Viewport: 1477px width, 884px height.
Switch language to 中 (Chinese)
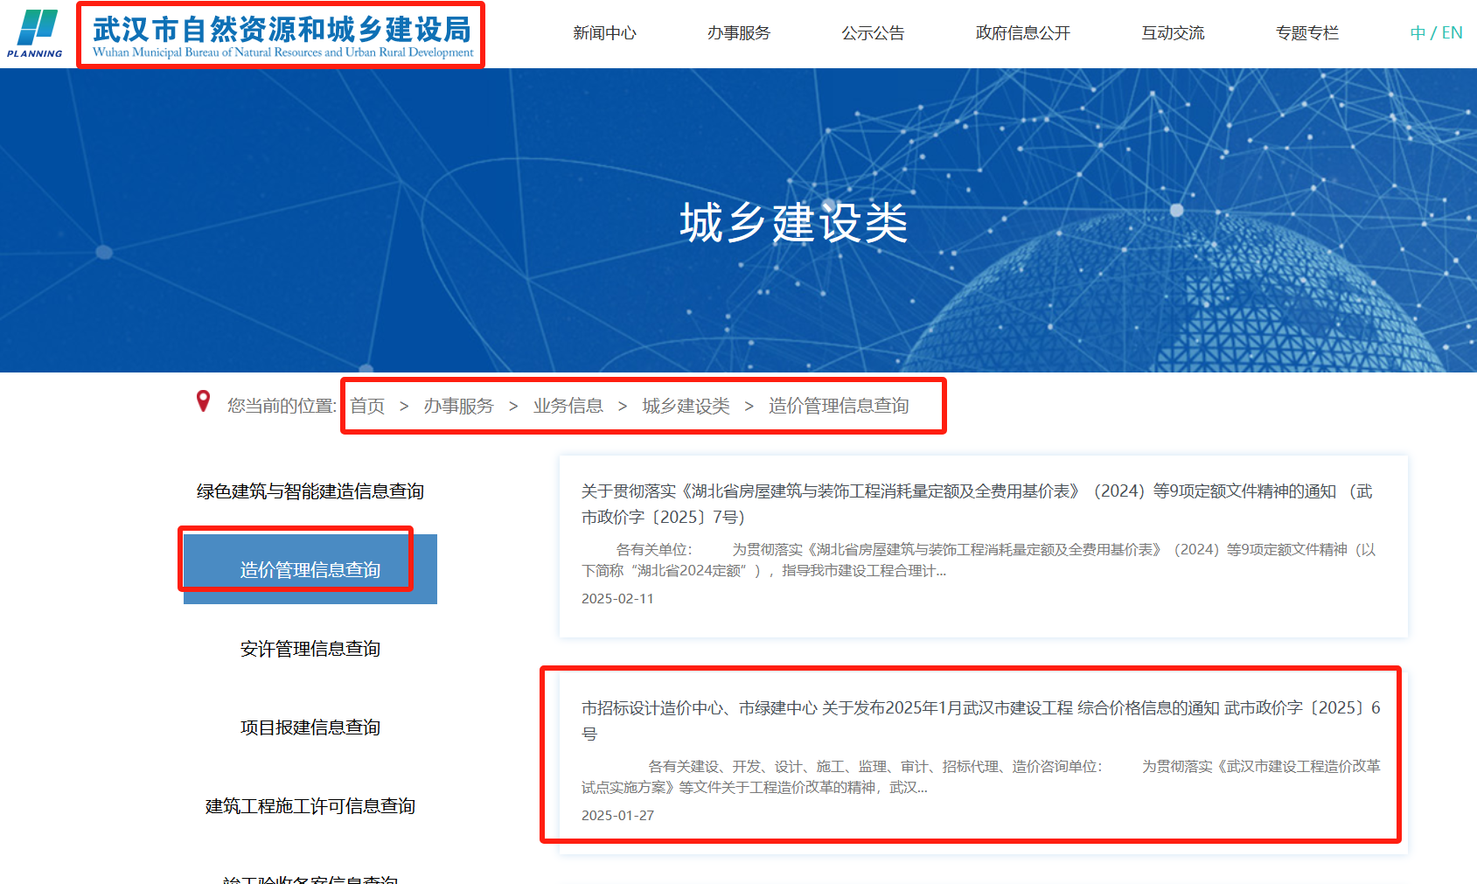1418,33
